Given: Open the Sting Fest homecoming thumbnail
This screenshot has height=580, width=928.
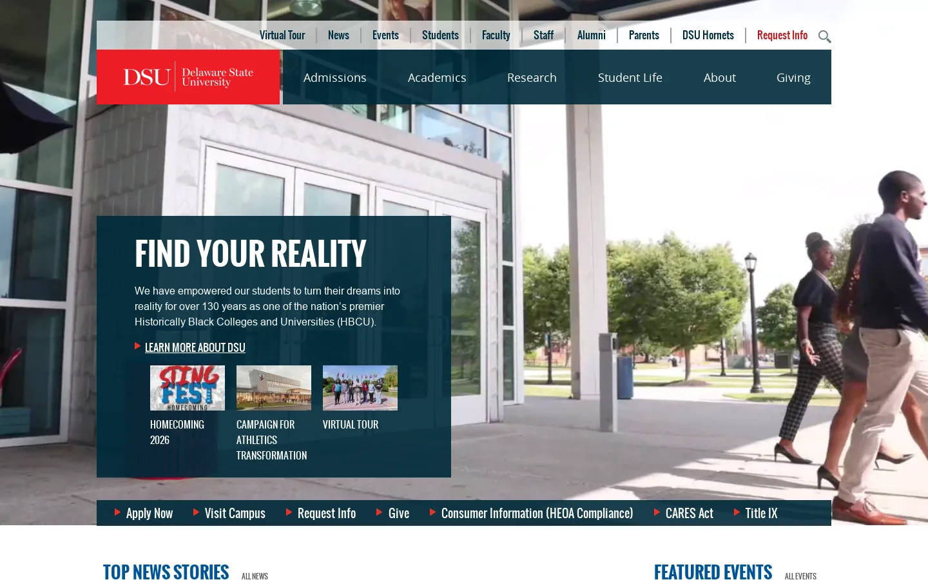Looking at the screenshot, I should click(188, 388).
